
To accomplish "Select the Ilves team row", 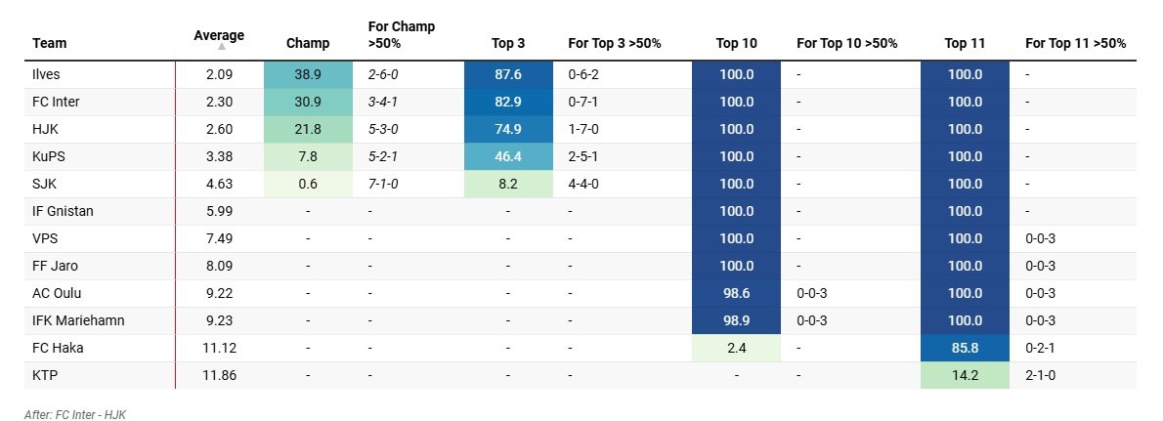I will click(x=47, y=74).
